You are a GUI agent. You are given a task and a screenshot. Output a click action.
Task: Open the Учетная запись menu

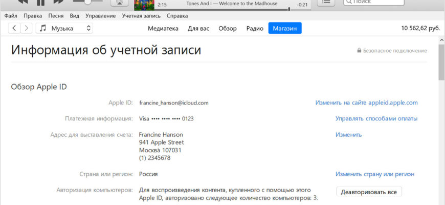click(x=141, y=16)
